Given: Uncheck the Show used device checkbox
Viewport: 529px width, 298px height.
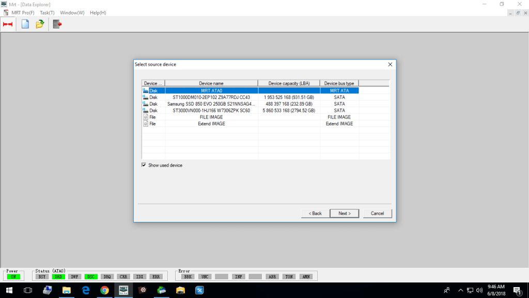Looking at the screenshot, I should pos(144,166).
